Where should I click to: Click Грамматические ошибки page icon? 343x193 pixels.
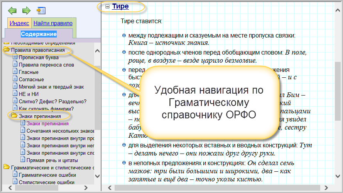[15, 174]
